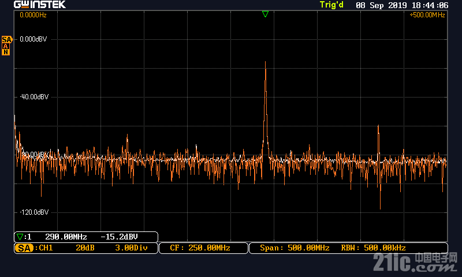
Task: Click the Span: 500.00MHz readout
Action: pyautogui.click(x=295, y=248)
